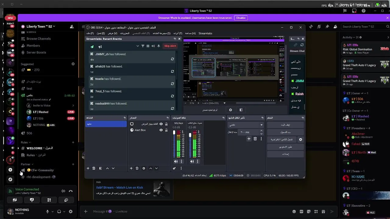This screenshot has height=219, width=390.
Task: Click the Studio Mode button
Action: tap(285, 147)
